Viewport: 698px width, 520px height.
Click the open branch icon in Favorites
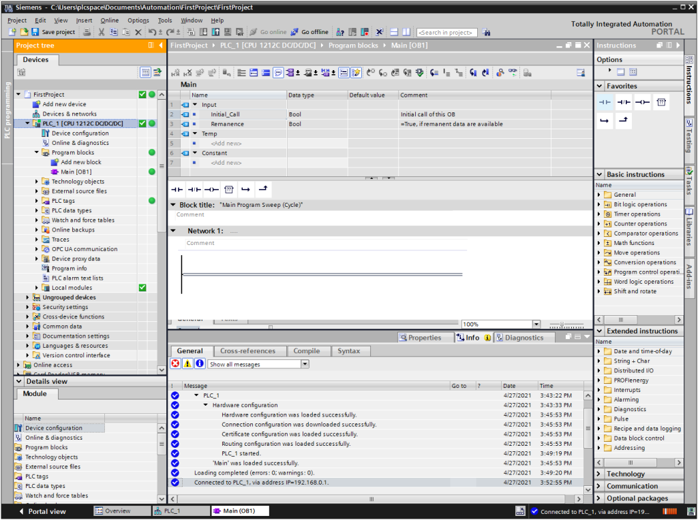605,121
